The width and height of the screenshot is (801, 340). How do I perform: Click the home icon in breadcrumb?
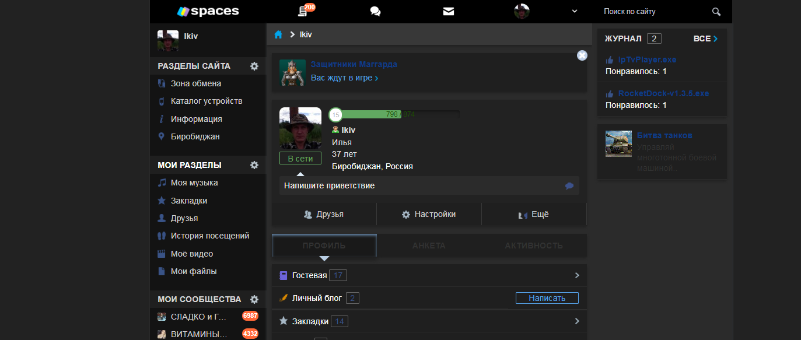click(278, 34)
